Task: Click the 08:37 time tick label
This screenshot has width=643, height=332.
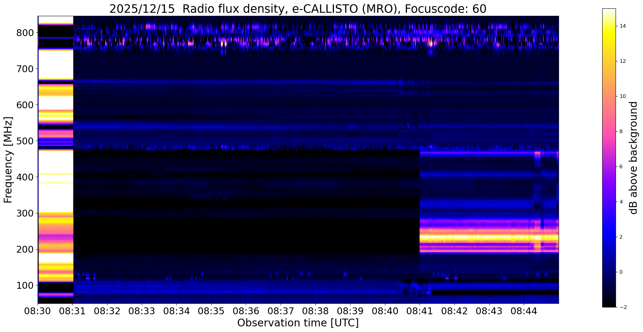Action: pos(281,311)
